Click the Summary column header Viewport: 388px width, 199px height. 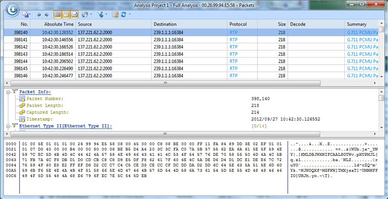pos(361,24)
